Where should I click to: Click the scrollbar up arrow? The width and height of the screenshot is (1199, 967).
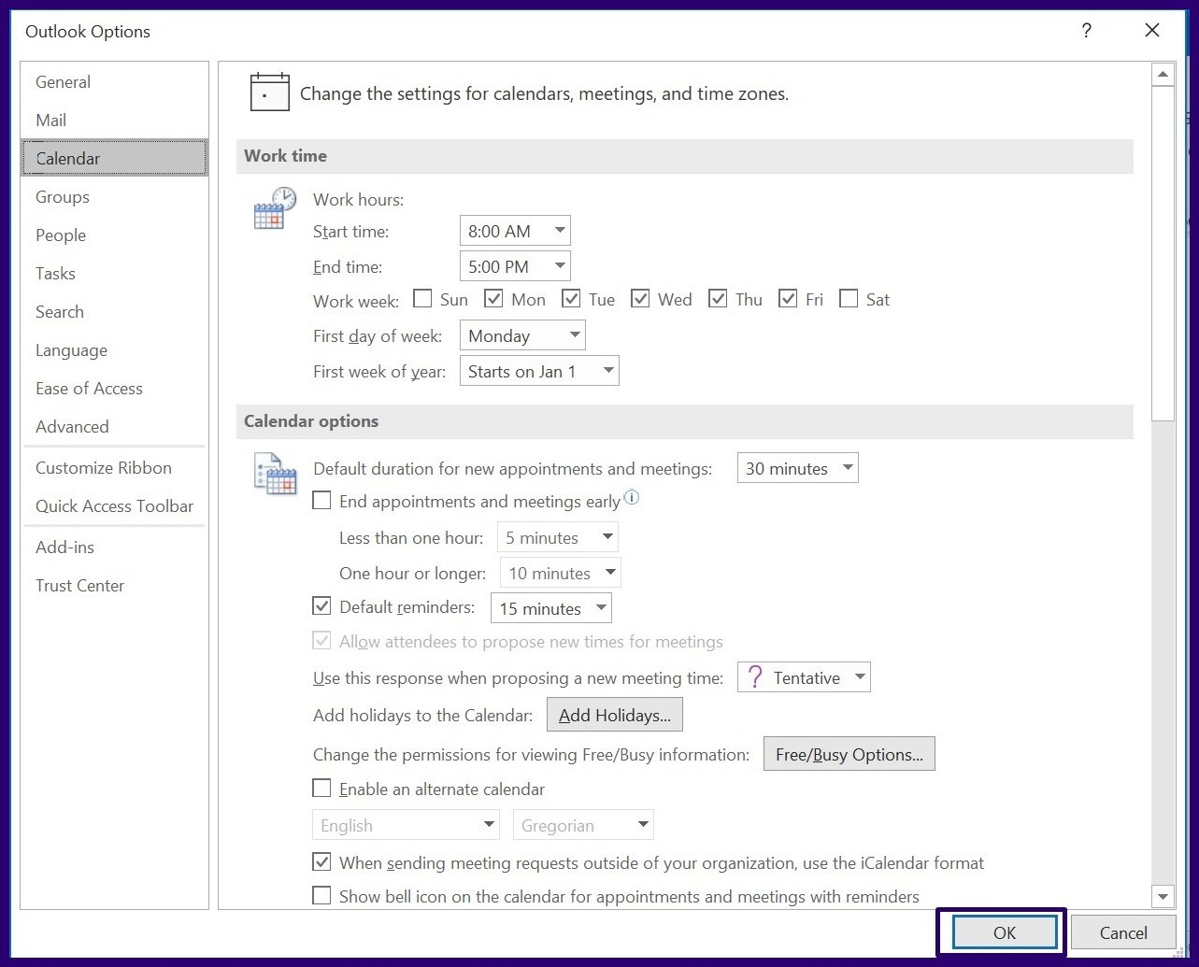pos(1163,75)
